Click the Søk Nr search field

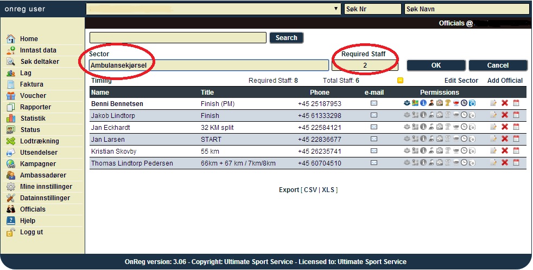click(372, 9)
